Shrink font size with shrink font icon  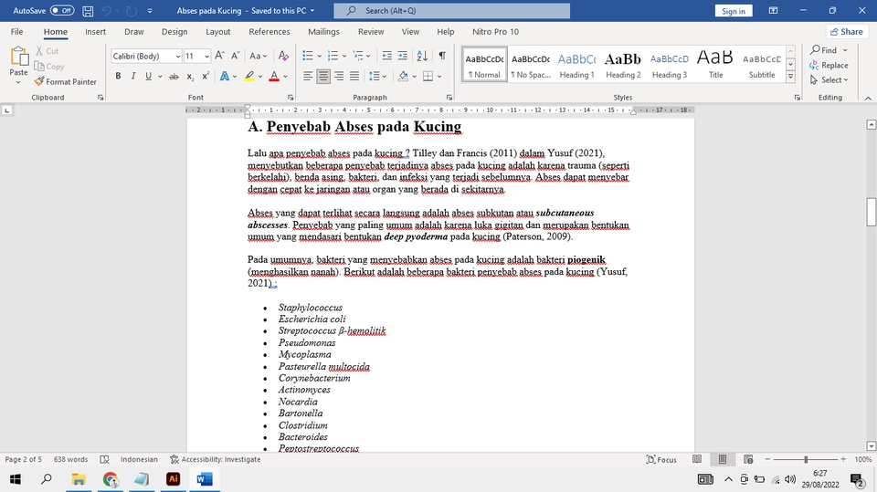[236, 56]
